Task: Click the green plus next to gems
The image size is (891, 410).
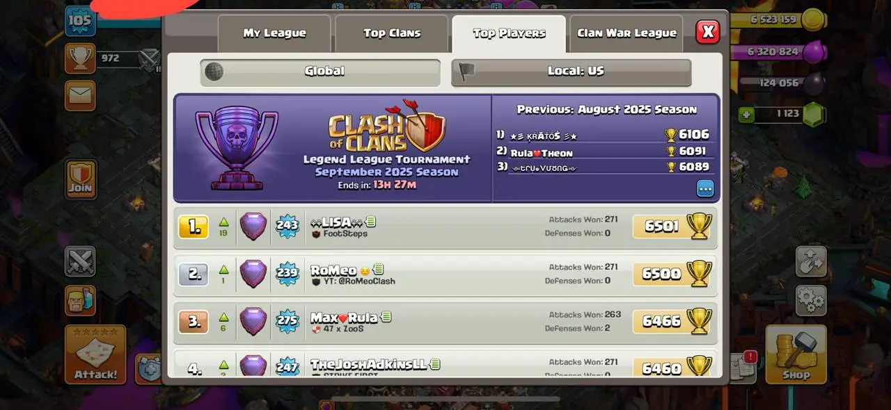Action: tap(746, 114)
